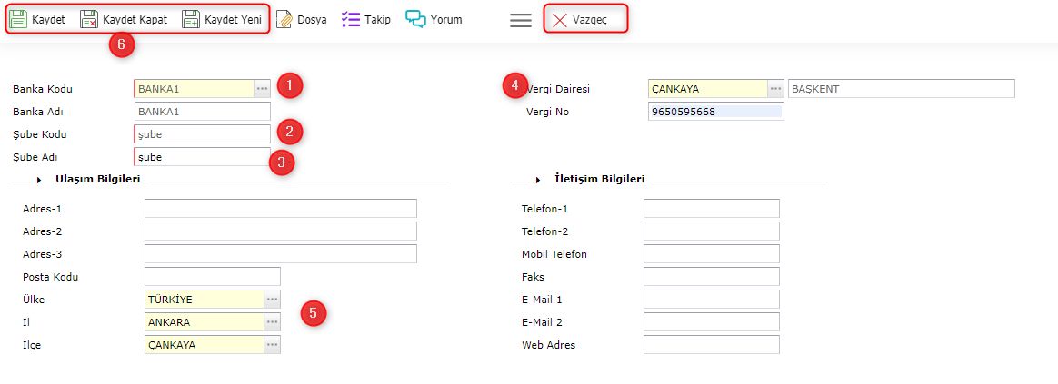Open the hamburger menu
The width and height of the screenshot is (1058, 384).
(x=521, y=20)
